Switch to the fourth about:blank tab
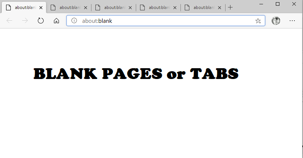The width and height of the screenshot is (303, 158). pos(158,7)
